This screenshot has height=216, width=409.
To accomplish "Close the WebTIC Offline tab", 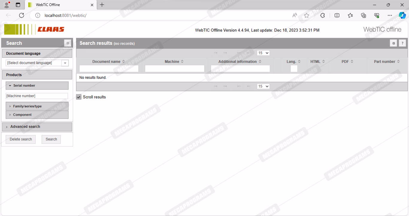I will [x=92, y=5].
